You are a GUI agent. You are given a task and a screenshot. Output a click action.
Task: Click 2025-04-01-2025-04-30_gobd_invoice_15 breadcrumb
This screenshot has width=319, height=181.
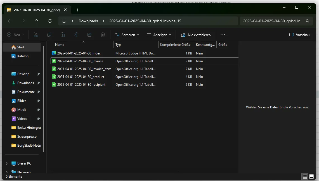145,21
